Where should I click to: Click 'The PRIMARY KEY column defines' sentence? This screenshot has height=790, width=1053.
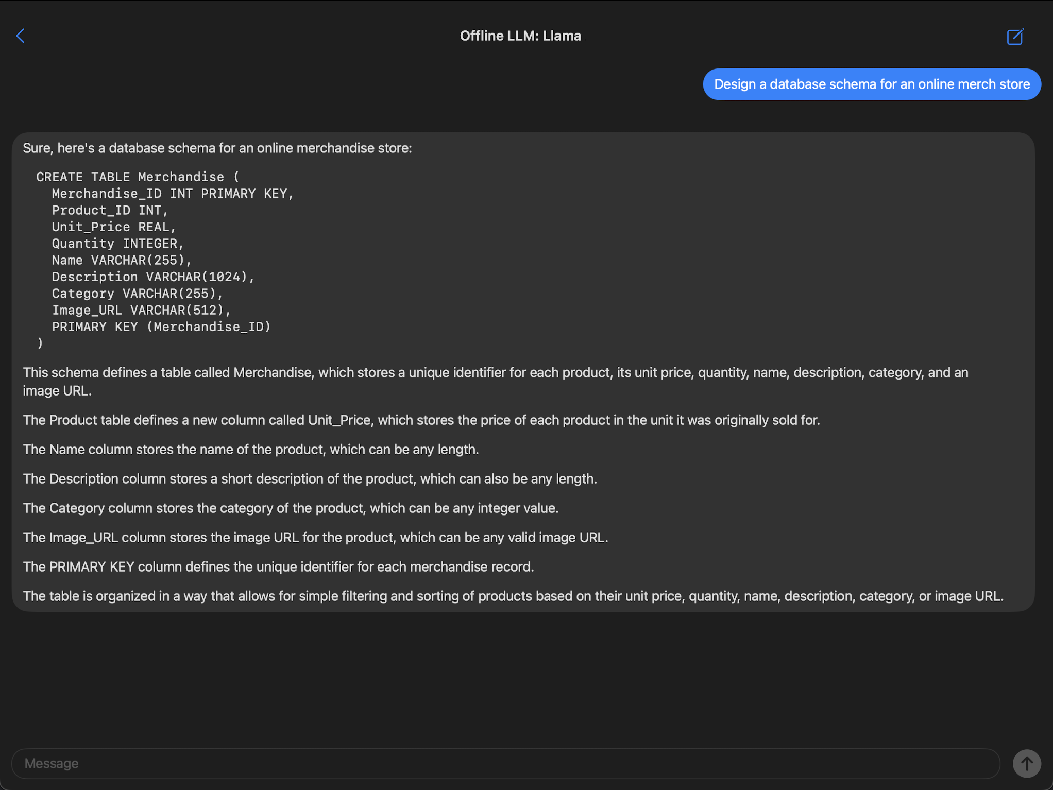pyautogui.click(x=278, y=567)
